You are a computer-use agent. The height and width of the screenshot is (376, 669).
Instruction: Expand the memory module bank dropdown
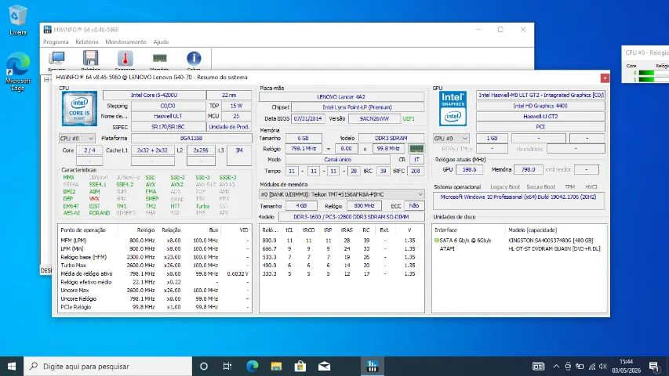click(341, 194)
